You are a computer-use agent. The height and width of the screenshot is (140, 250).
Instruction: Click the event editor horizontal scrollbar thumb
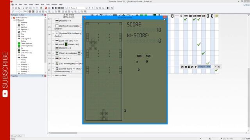(64, 133)
